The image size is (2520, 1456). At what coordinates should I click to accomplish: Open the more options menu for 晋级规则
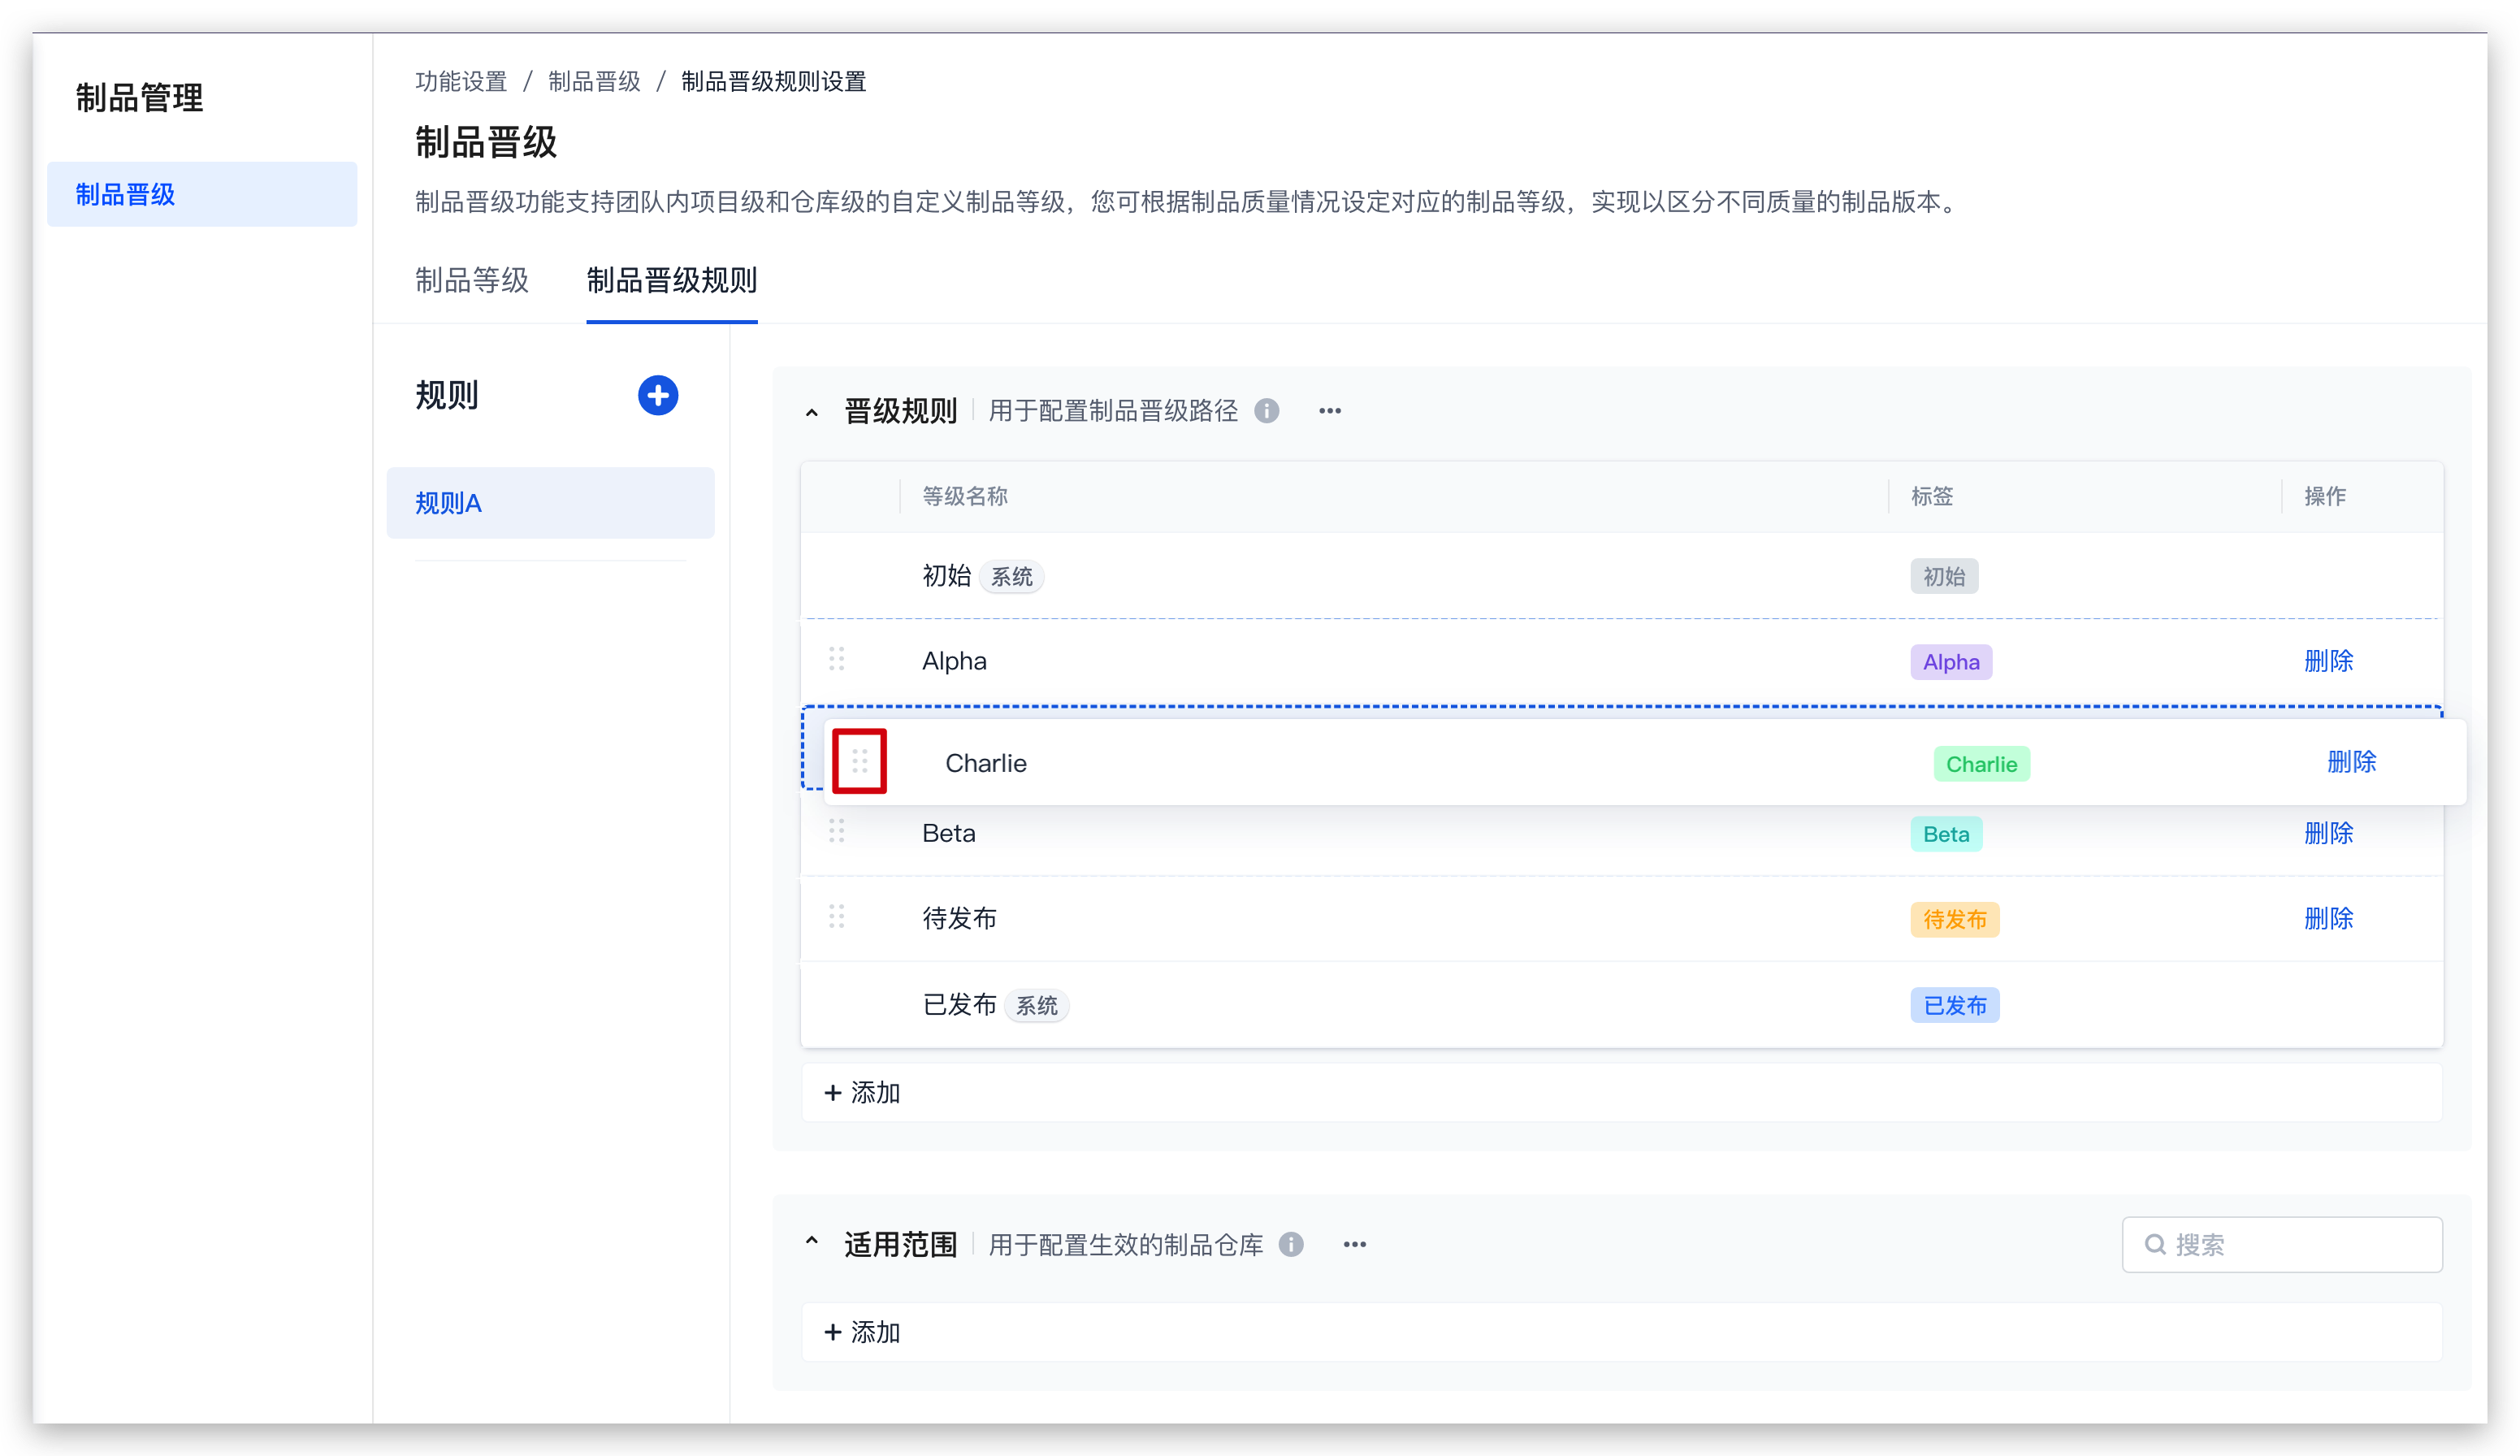click(1330, 411)
